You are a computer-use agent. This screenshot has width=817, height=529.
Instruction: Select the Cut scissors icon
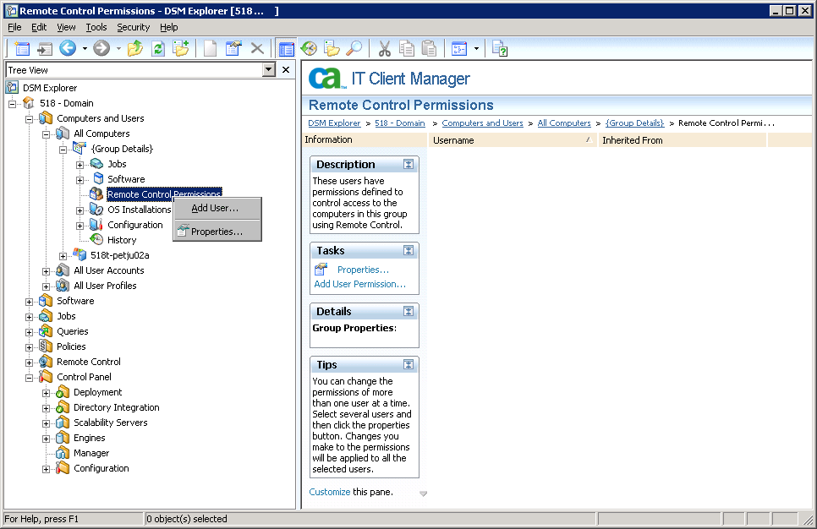coord(385,48)
